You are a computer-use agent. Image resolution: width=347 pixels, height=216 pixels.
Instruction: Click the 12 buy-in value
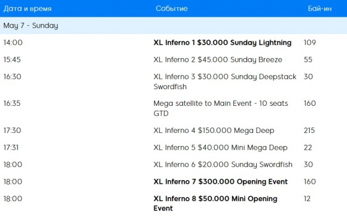307,199
